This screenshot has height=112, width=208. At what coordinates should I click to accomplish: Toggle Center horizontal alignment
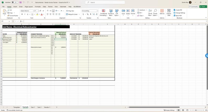(50, 14)
